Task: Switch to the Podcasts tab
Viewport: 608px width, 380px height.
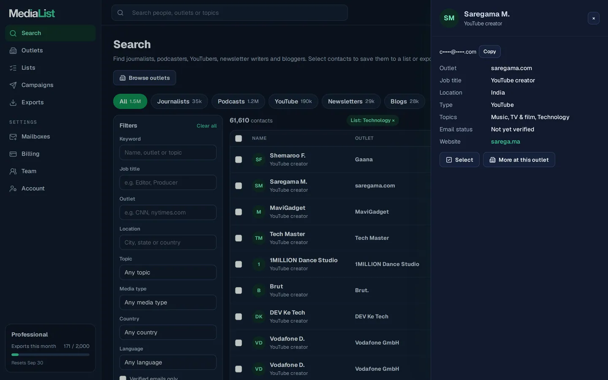Action: pos(238,101)
